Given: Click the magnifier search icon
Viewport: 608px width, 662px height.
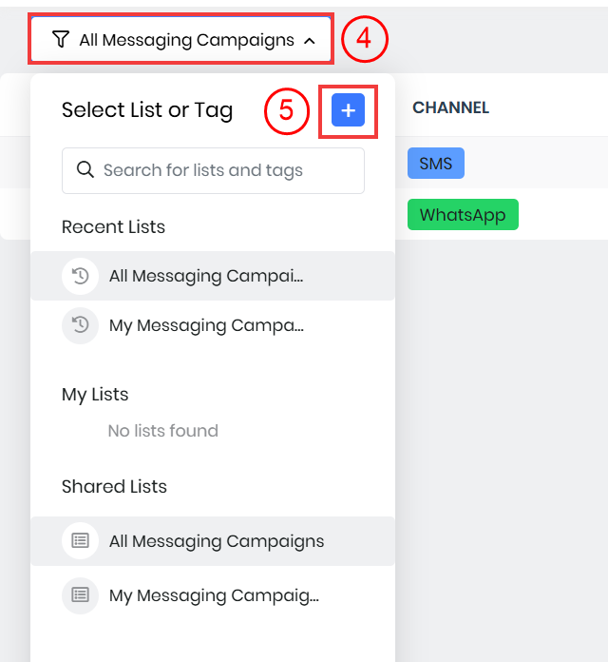Looking at the screenshot, I should pyautogui.click(x=85, y=170).
